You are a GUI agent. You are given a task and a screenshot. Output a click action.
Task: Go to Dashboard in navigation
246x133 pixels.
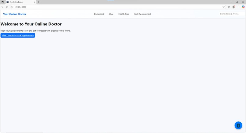99,14
